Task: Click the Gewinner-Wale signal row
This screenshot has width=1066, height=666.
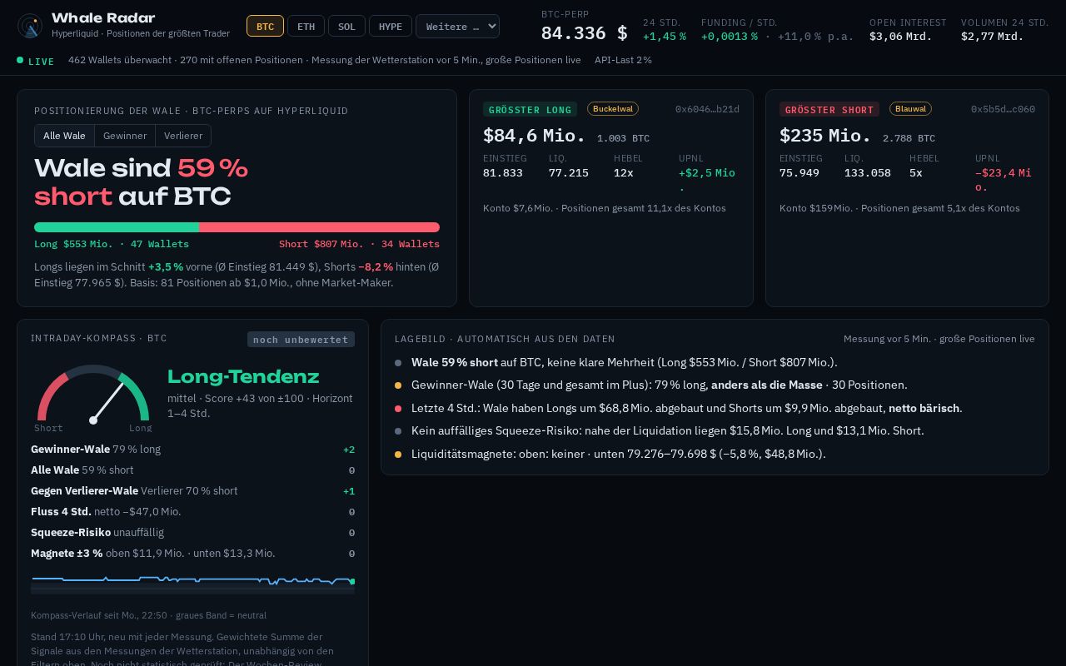Action: [192, 450]
